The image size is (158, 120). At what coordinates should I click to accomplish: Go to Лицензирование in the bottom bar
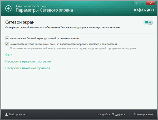[143, 115]
